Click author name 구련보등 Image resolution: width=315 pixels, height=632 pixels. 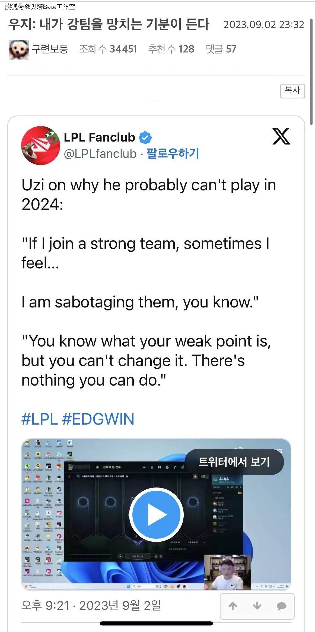click(x=50, y=49)
